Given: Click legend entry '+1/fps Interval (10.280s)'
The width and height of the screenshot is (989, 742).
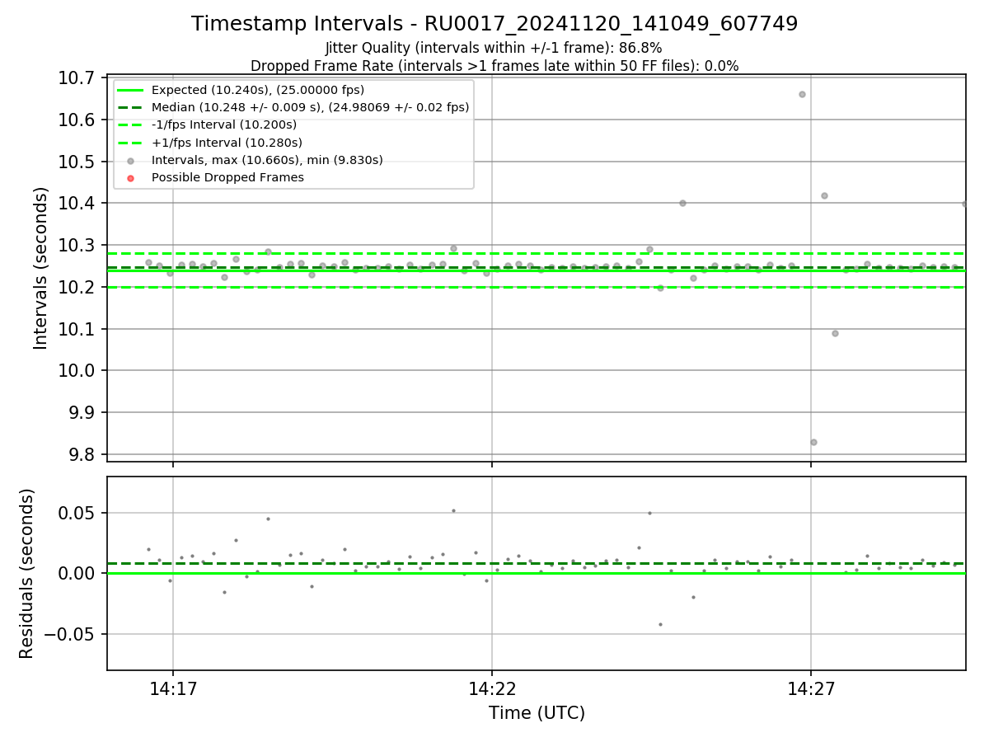Looking at the screenshot, I should tap(227, 143).
